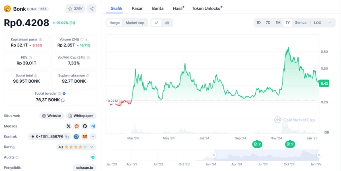Expand the 4.1 rating dropdown

click(x=92, y=147)
